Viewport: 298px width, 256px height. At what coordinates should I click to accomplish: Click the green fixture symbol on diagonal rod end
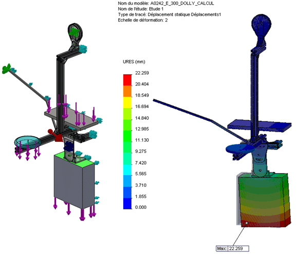[x=6, y=69]
